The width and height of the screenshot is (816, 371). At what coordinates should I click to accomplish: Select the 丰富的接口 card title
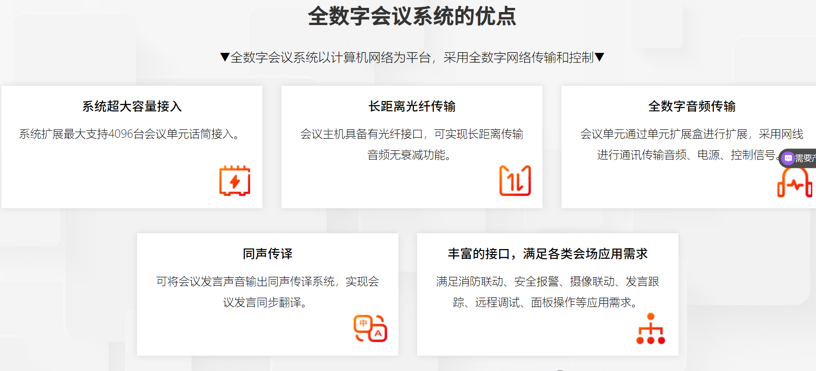click(548, 254)
